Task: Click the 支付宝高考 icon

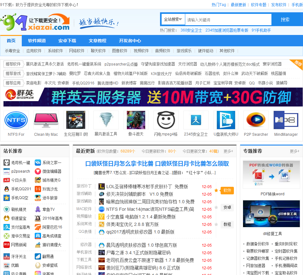Action: [7, 227]
